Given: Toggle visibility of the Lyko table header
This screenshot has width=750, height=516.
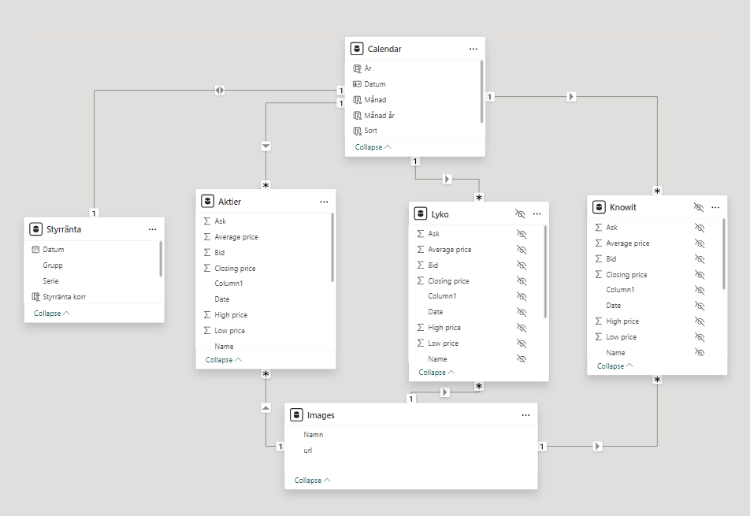Looking at the screenshot, I should [520, 213].
